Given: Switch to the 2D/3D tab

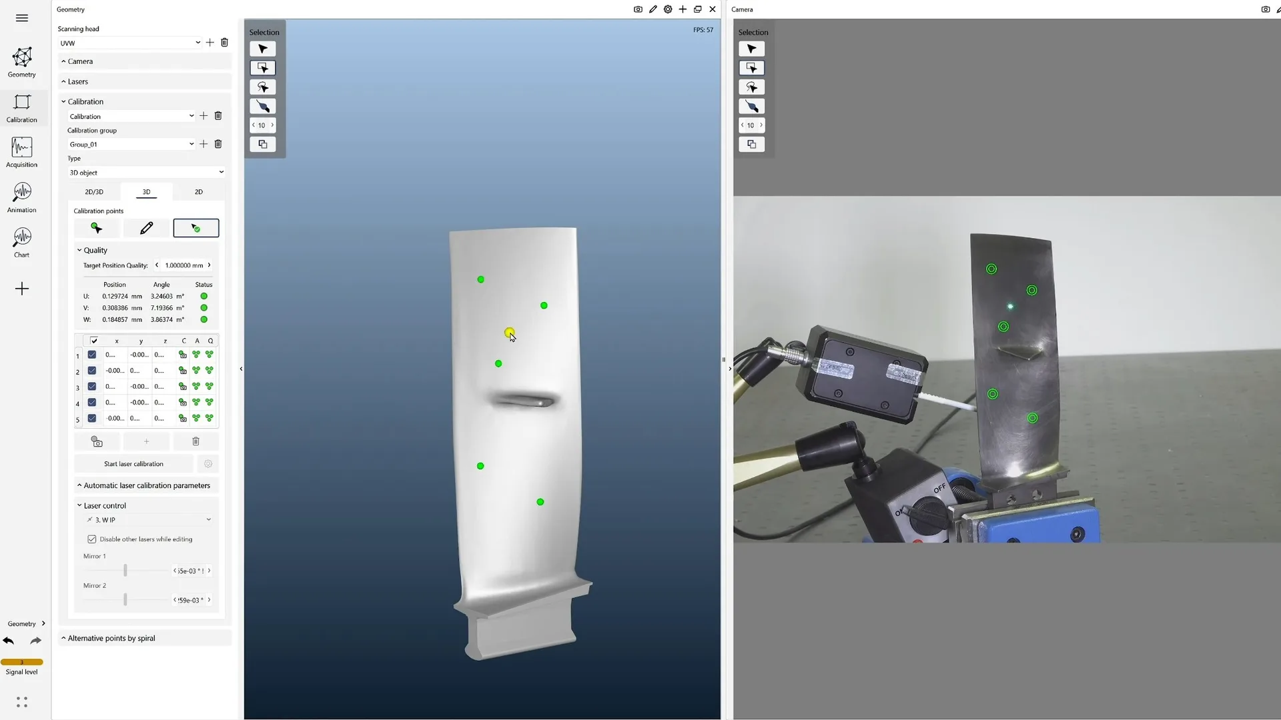Looking at the screenshot, I should 94,192.
